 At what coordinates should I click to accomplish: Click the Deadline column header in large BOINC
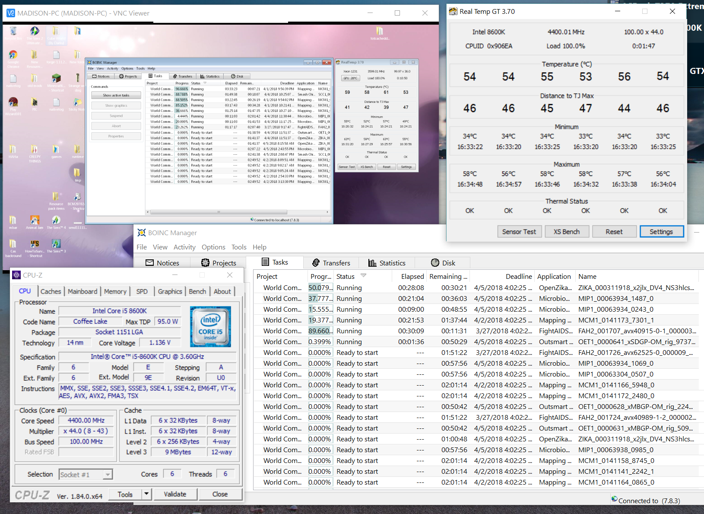tap(502, 276)
